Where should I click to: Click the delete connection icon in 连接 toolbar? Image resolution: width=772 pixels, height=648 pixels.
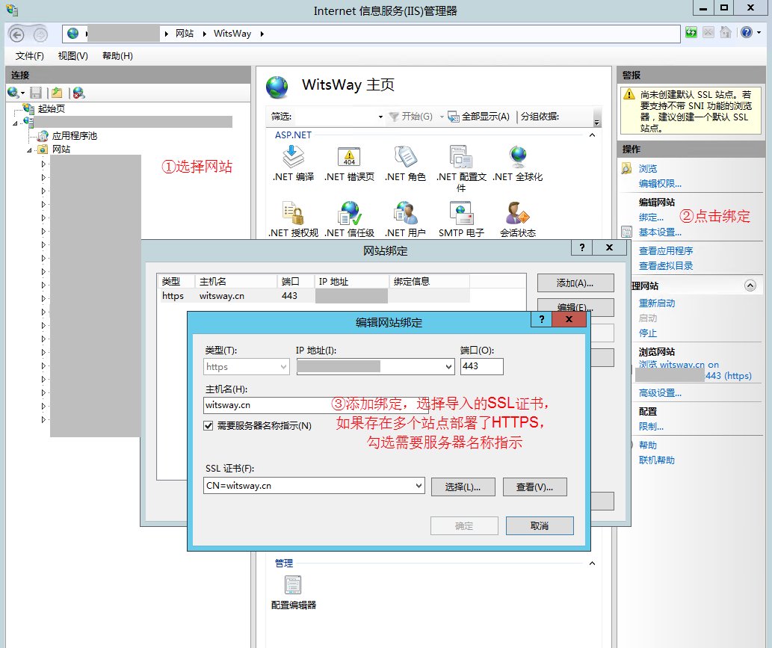(78, 93)
